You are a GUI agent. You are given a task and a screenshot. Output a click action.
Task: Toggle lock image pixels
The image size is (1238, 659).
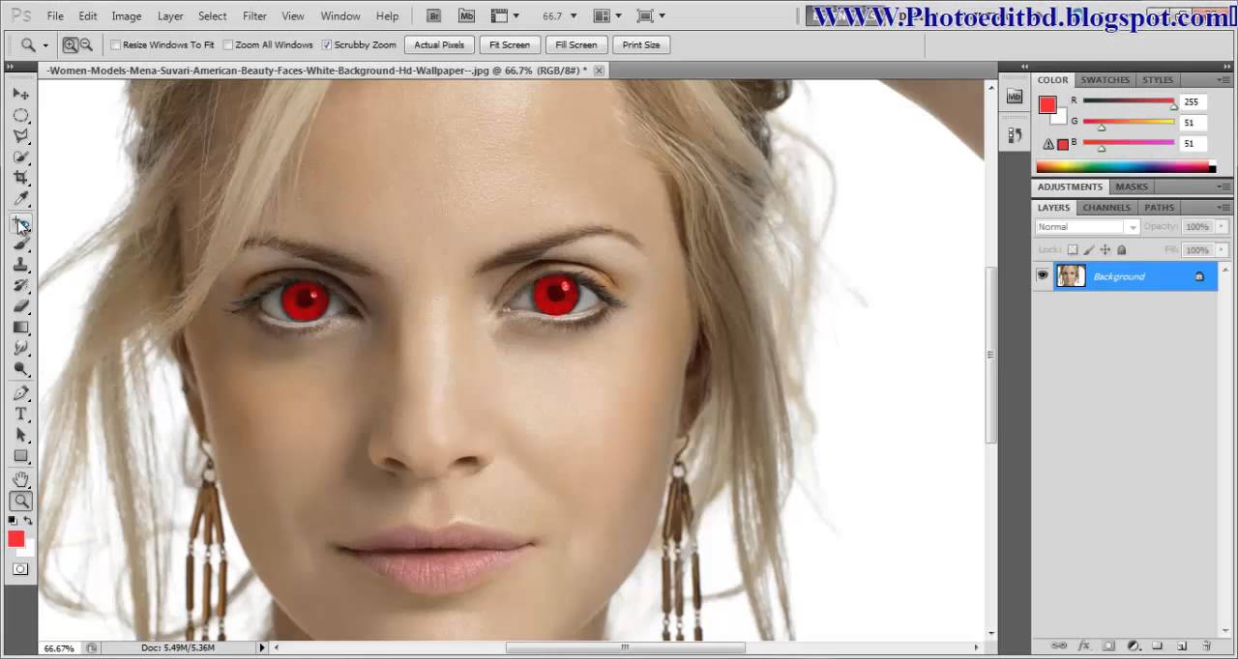pos(1089,250)
